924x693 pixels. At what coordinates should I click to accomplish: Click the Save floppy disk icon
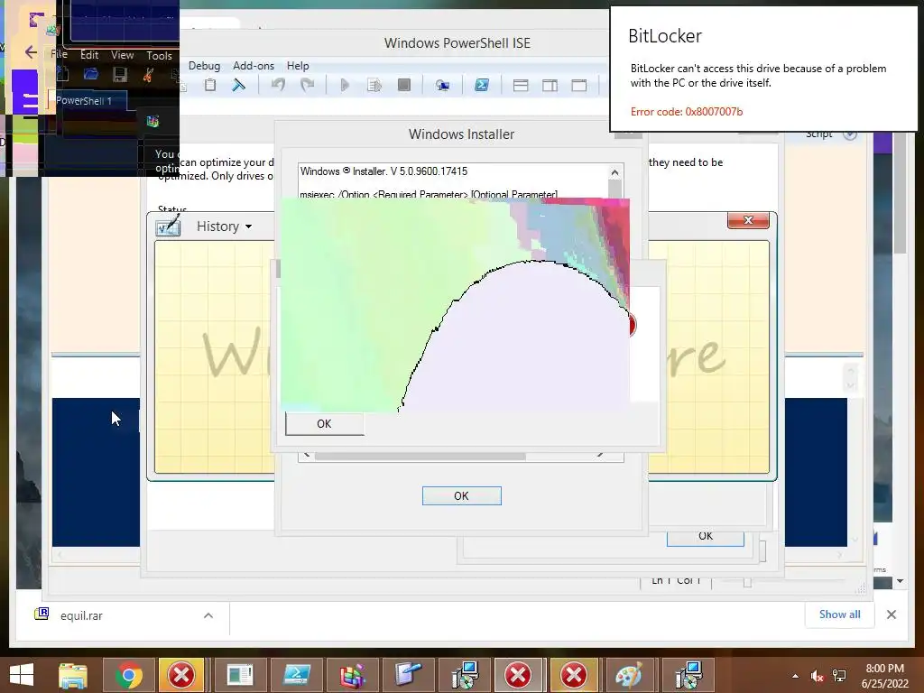[x=120, y=74]
